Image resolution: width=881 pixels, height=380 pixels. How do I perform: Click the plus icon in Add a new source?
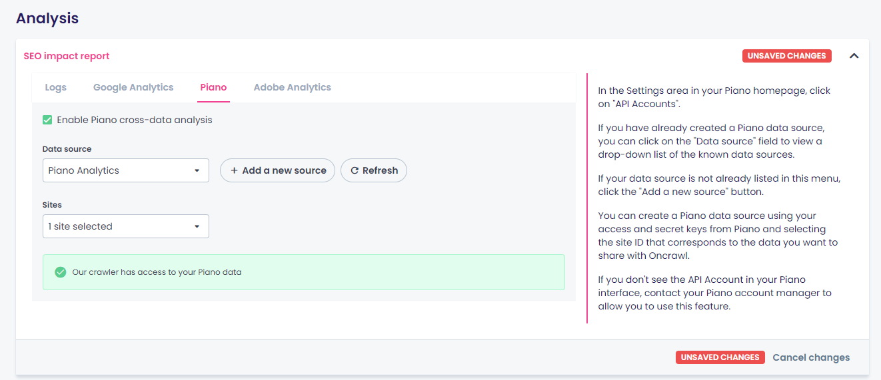234,170
